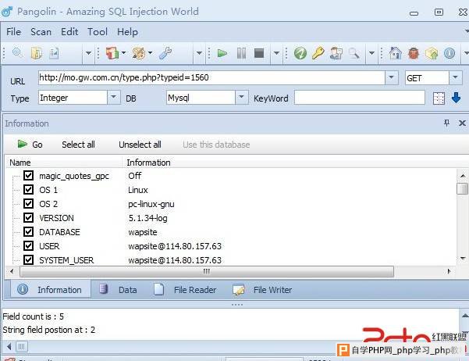Click the vertical scrollbar thumb in list
Screen dimensions: 469x361
tap(463, 189)
